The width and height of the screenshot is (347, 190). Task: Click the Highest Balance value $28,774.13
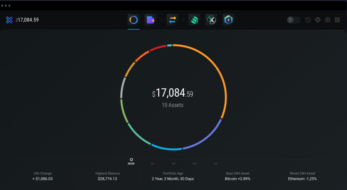(107, 179)
